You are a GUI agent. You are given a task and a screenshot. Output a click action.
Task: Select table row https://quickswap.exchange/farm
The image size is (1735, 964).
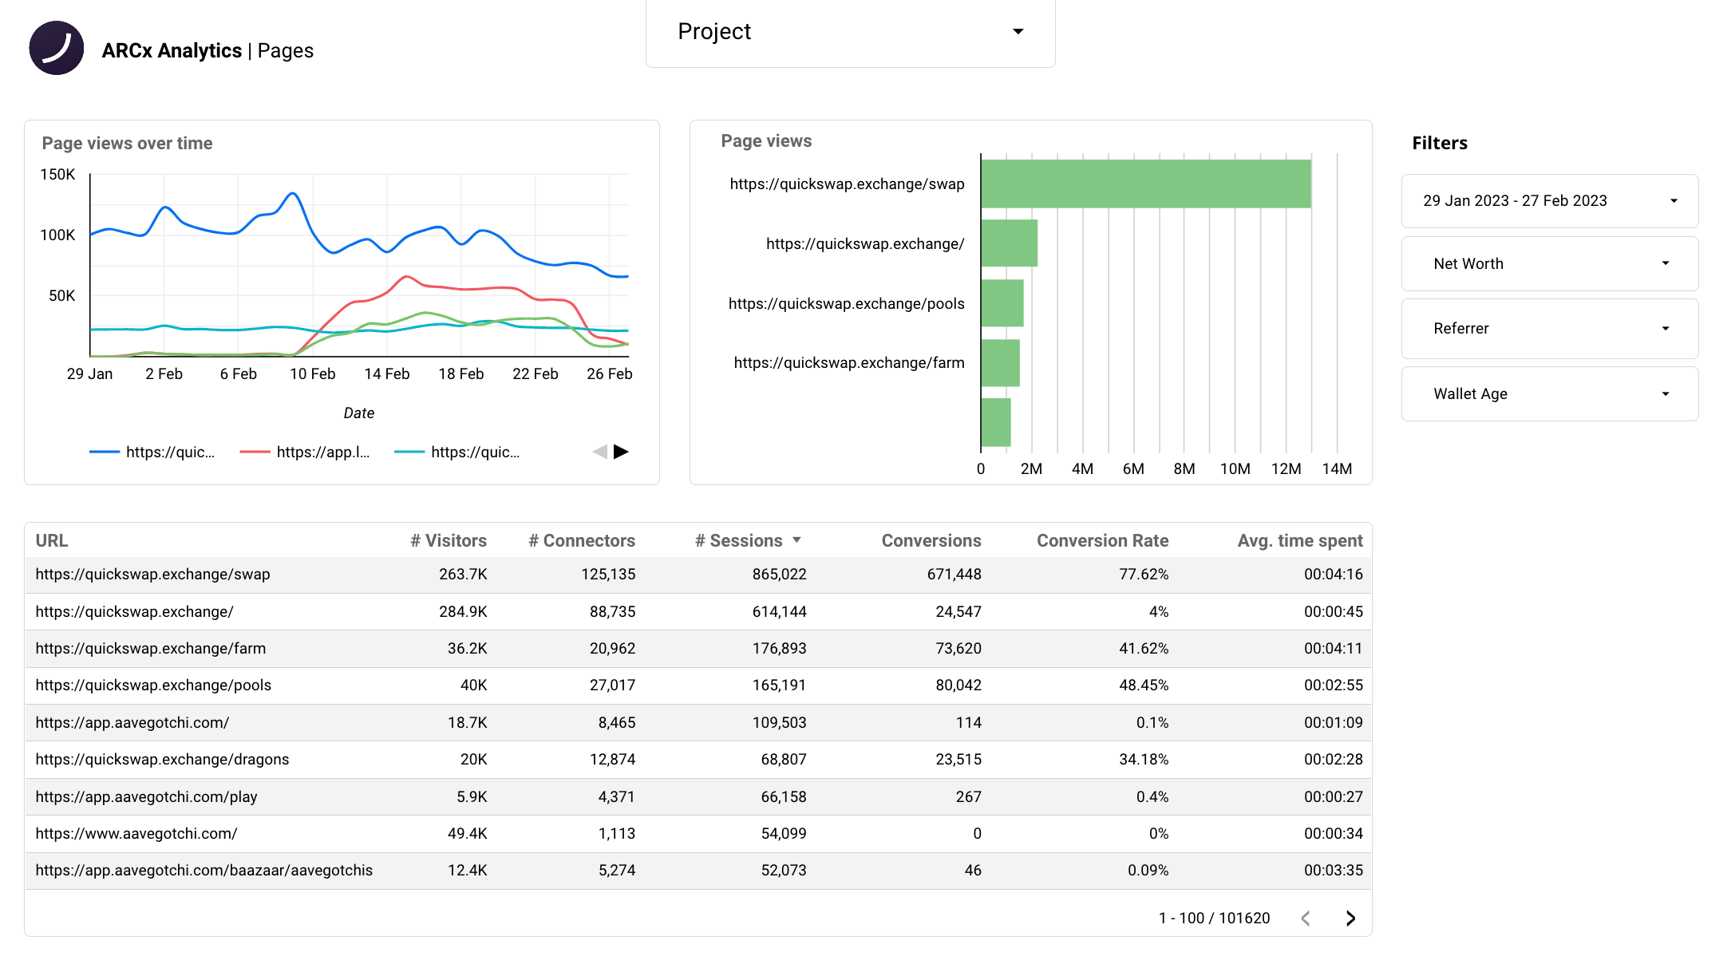click(698, 649)
